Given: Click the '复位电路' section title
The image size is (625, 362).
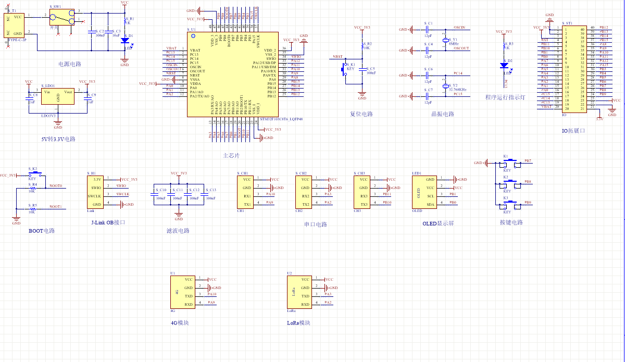Looking at the screenshot, I should [361, 114].
